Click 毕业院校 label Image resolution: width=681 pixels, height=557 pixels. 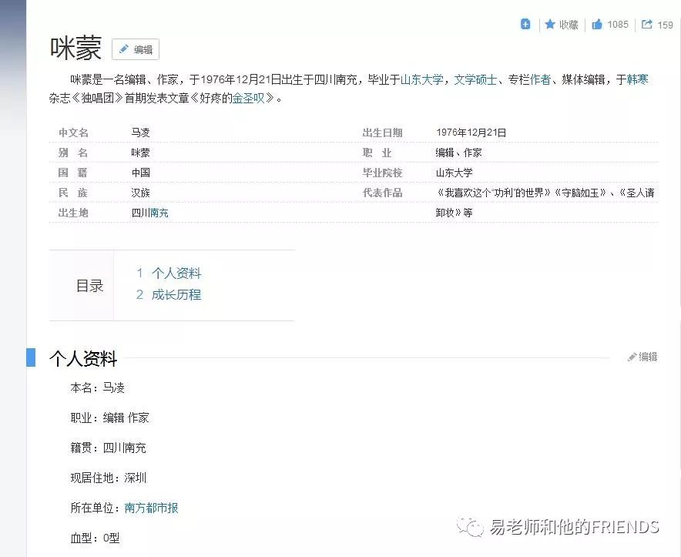coord(382,173)
